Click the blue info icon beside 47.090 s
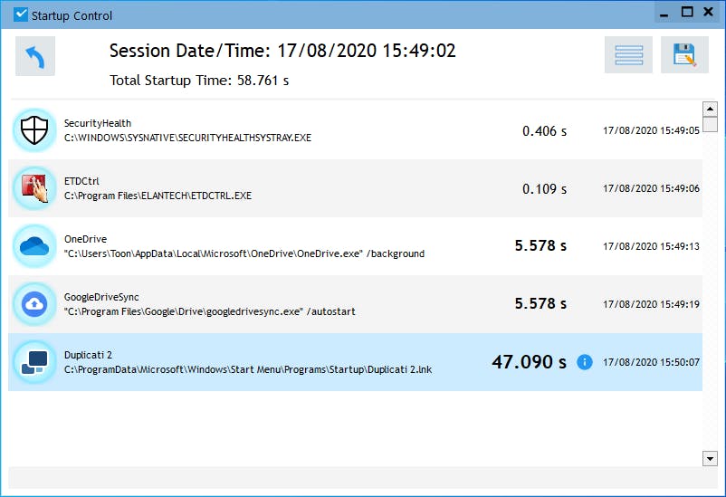This screenshot has height=497, width=726. [x=584, y=362]
